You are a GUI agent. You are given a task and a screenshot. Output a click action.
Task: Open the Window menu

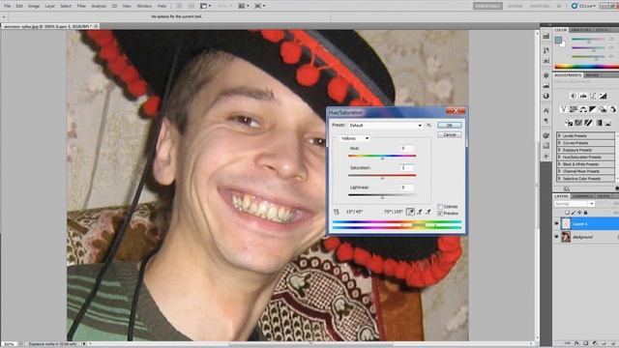click(144, 6)
